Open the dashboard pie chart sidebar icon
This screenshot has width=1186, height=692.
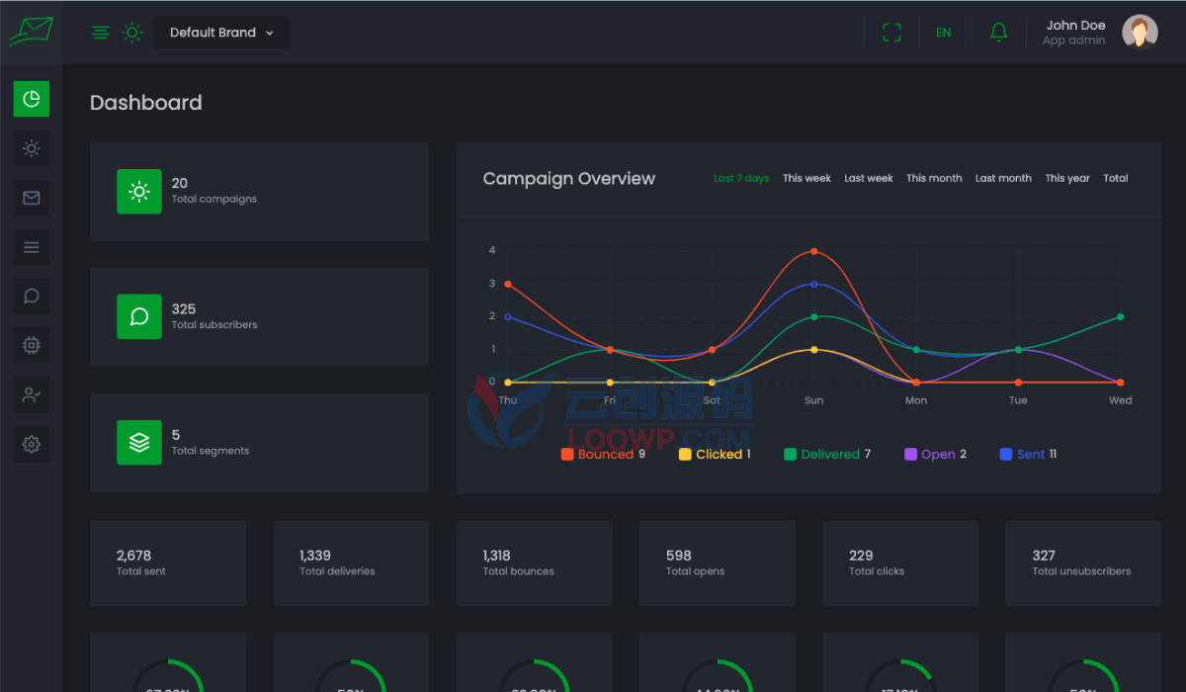click(x=31, y=99)
